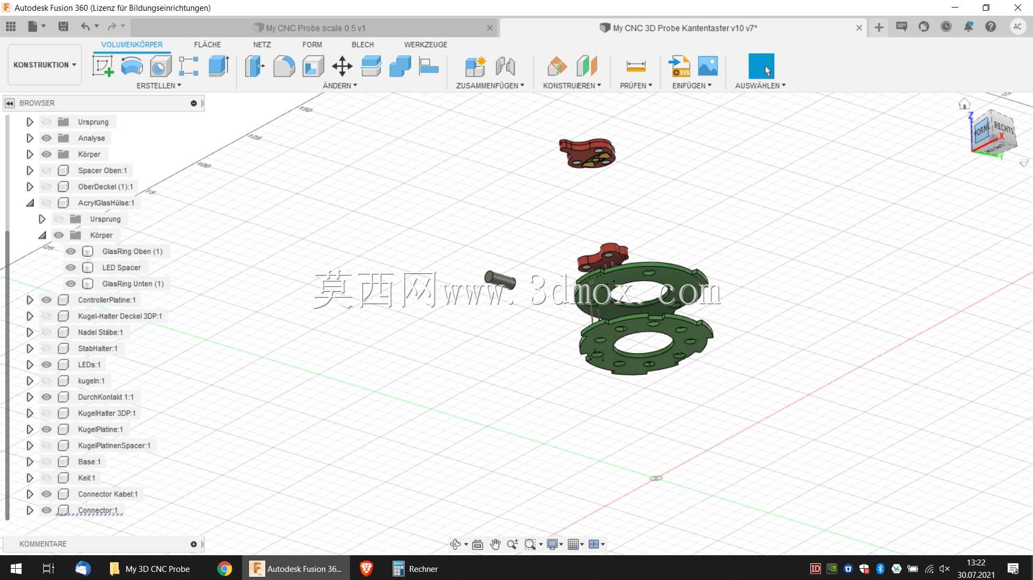The height and width of the screenshot is (580, 1033).
Task: Hide the LEDs:1 component
Action: [x=46, y=364]
